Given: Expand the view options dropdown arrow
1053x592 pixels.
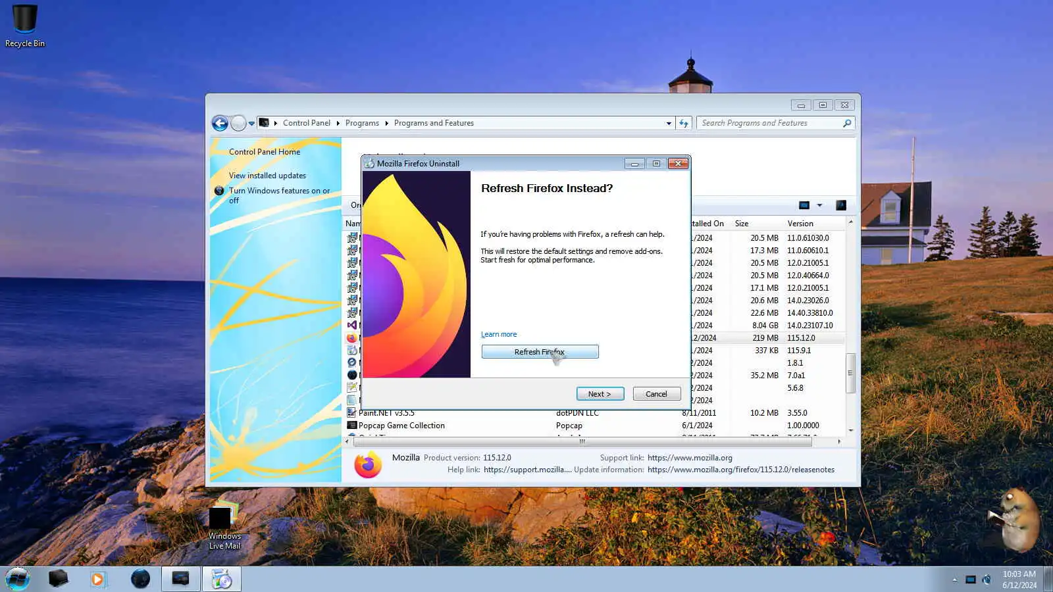Looking at the screenshot, I should tap(819, 205).
